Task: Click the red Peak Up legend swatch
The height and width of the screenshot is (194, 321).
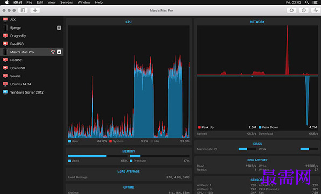Action: pyautogui.click(x=199, y=127)
